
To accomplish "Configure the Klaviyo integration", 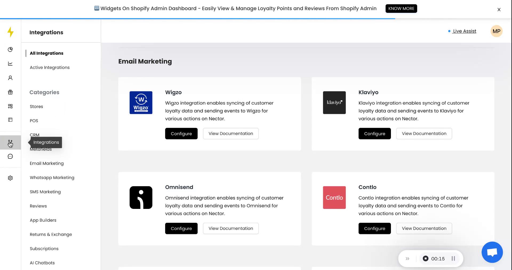I will point(374,134).
